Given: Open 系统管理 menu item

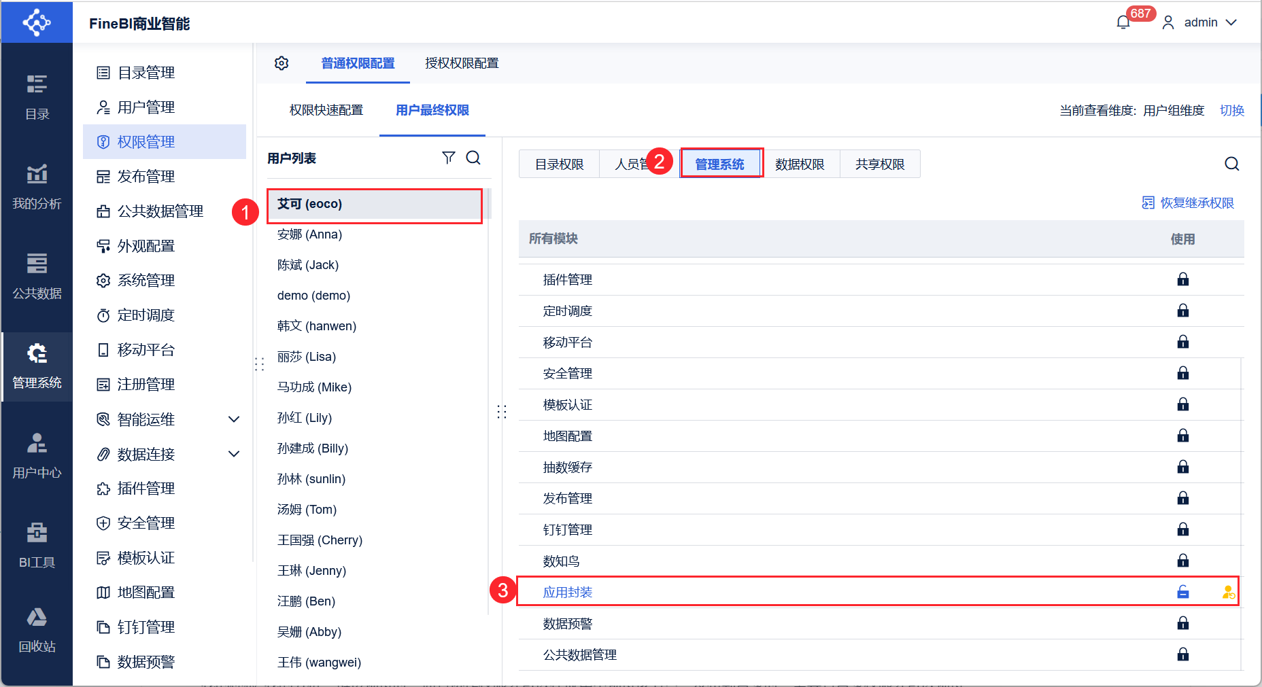Looking at the screenshot, I should pyautogui.click(x=165, y=281).
